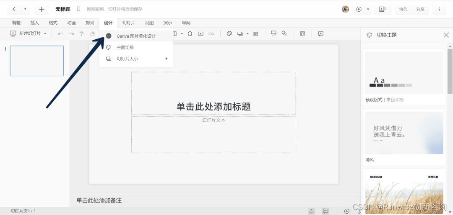Expand the 新建幻灯片 dropdown arrow

click(x=45, y=34)
